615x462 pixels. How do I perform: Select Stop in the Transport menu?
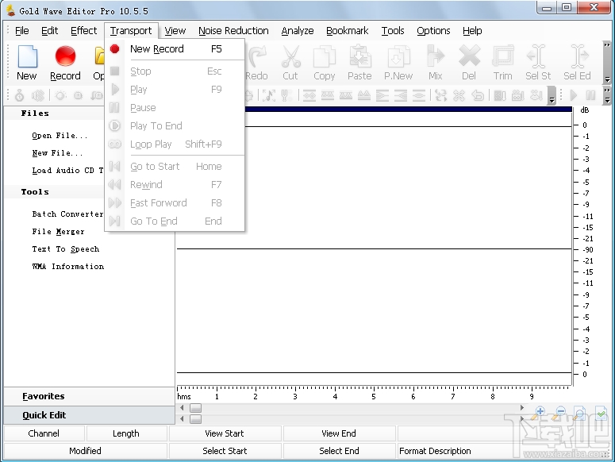[175, 71]
